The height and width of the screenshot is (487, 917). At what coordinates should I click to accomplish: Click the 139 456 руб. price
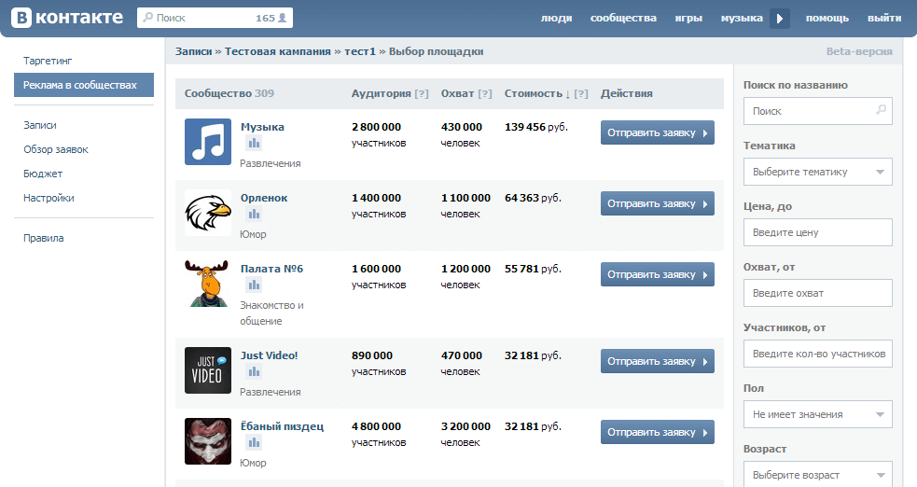point(536,127)
